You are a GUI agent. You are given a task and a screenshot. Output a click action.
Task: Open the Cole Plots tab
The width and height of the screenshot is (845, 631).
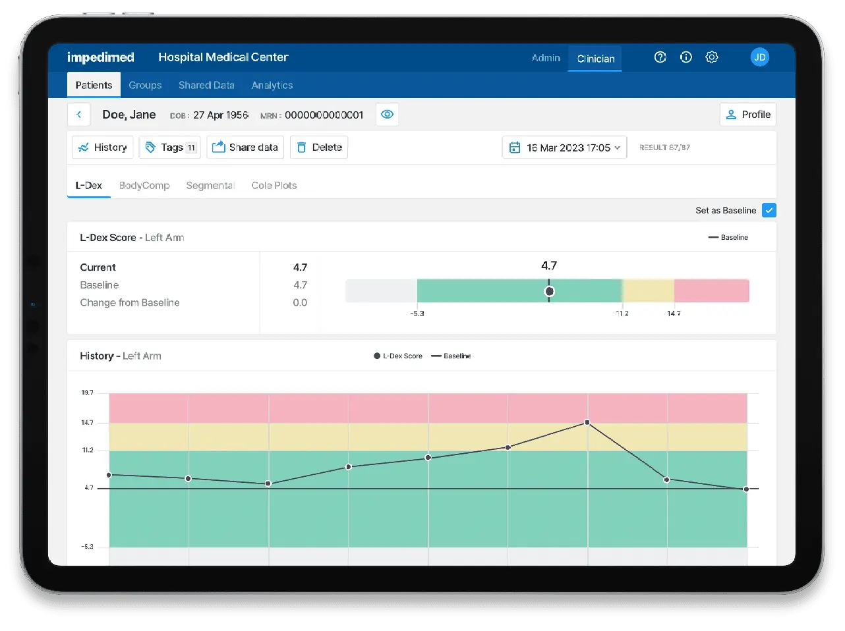point(274,185)
